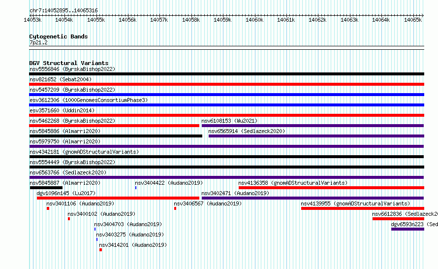Click the tiny blue marker under nsv3403275
438x269 pixels.
[97, 239]
